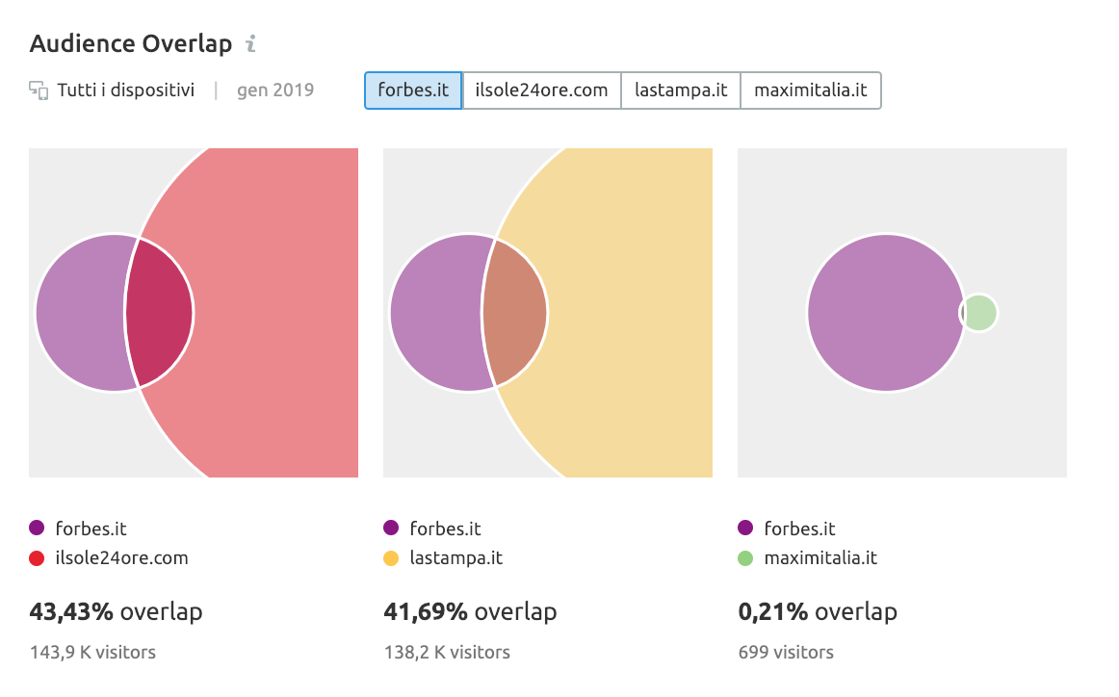Click the 699 visitors text
This screenshot has height=697, width=1119.
[x=786, y=653]
